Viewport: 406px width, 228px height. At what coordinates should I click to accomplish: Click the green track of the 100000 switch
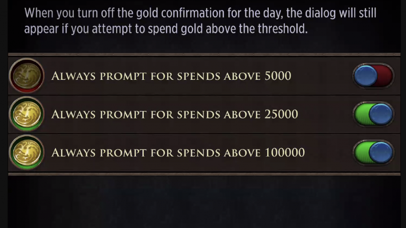[x=361, y=152]
